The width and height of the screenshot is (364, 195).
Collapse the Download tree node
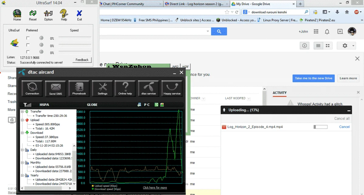point(22,133)
